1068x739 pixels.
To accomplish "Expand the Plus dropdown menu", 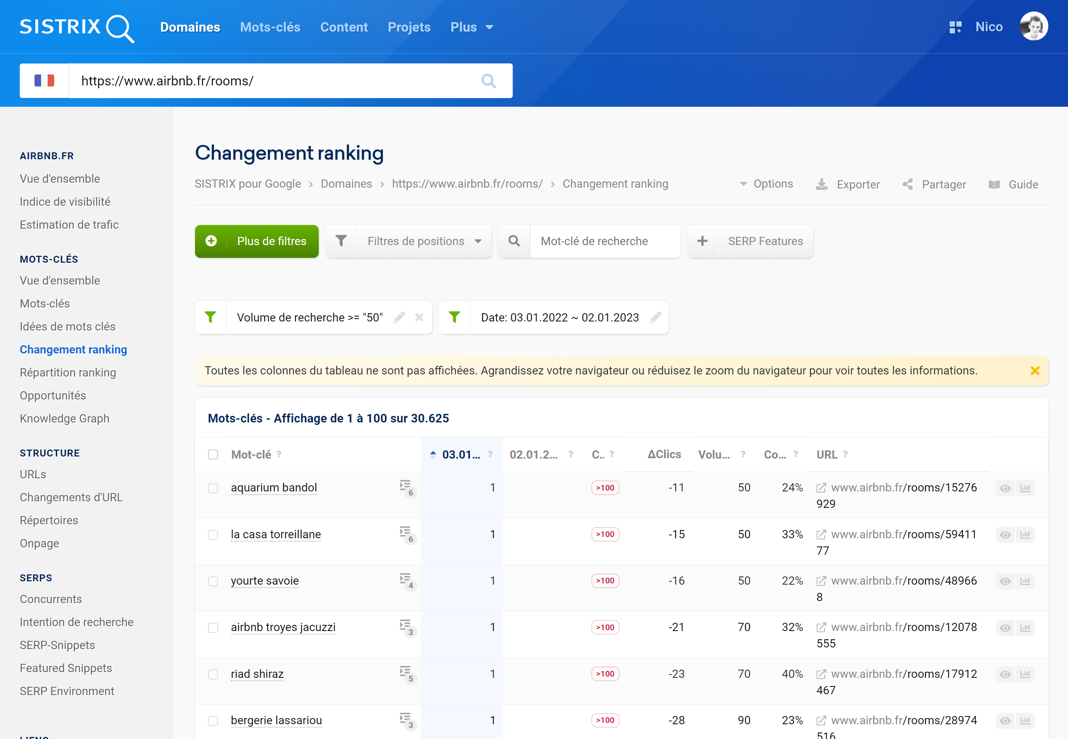I will [472, 28].
